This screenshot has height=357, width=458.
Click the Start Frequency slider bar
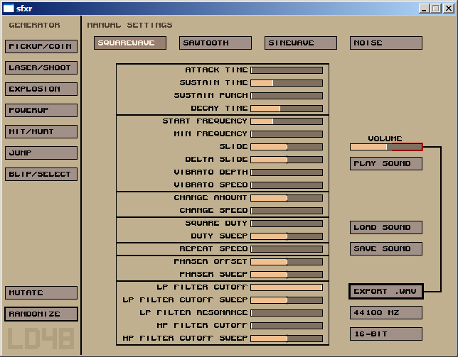(x=286, y=121)
